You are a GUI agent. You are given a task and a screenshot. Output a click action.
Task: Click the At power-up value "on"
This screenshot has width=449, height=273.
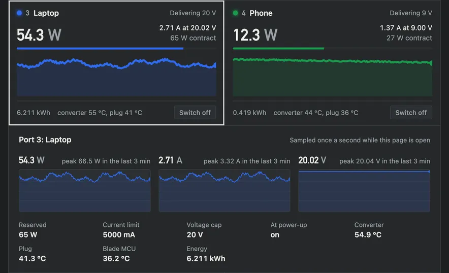tap(275, 235)
